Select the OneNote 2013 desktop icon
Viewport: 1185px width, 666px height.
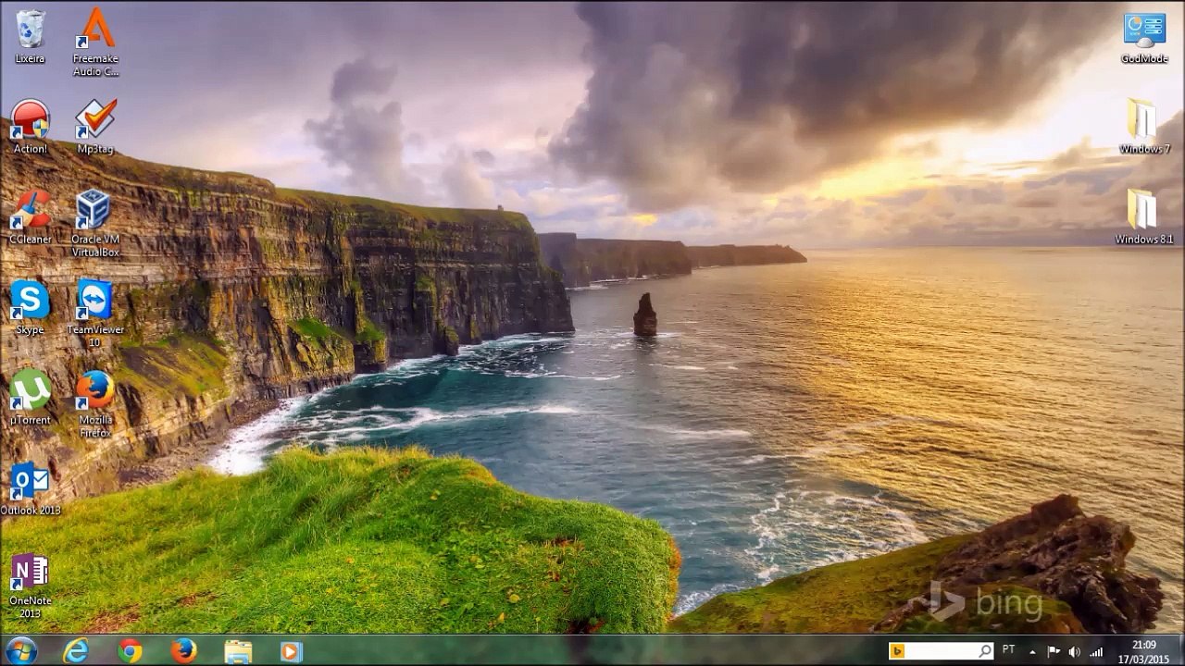(30, 586)
